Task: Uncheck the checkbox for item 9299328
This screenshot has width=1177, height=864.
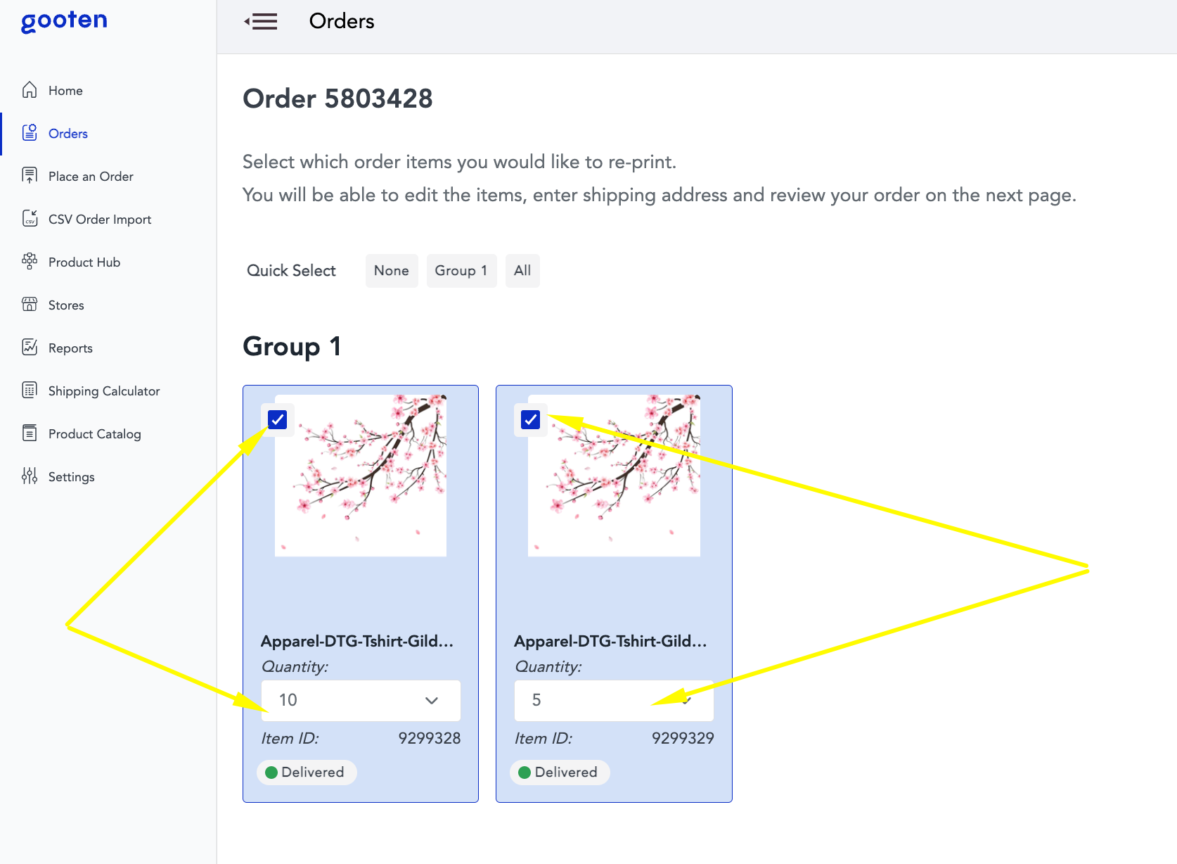Action: 278,420
